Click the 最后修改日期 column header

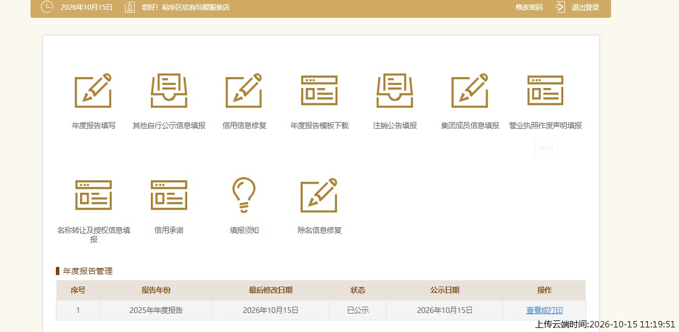[271, 290]
